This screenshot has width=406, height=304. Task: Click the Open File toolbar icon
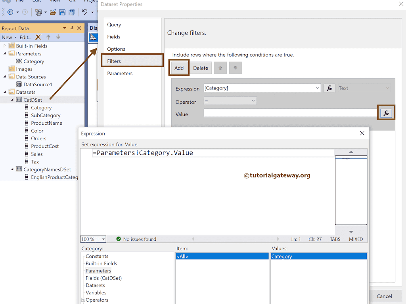tap(53, 12)
